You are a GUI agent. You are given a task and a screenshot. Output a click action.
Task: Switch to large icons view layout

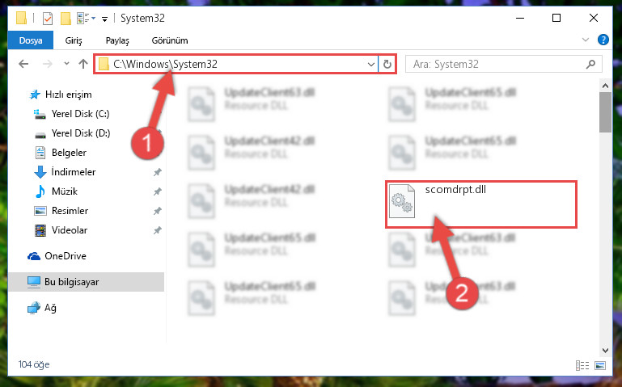point(600,365)
